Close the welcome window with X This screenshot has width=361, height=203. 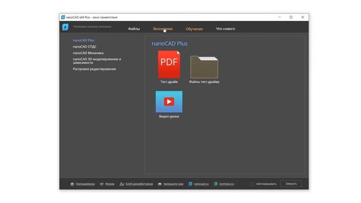[x=302, y=17]
